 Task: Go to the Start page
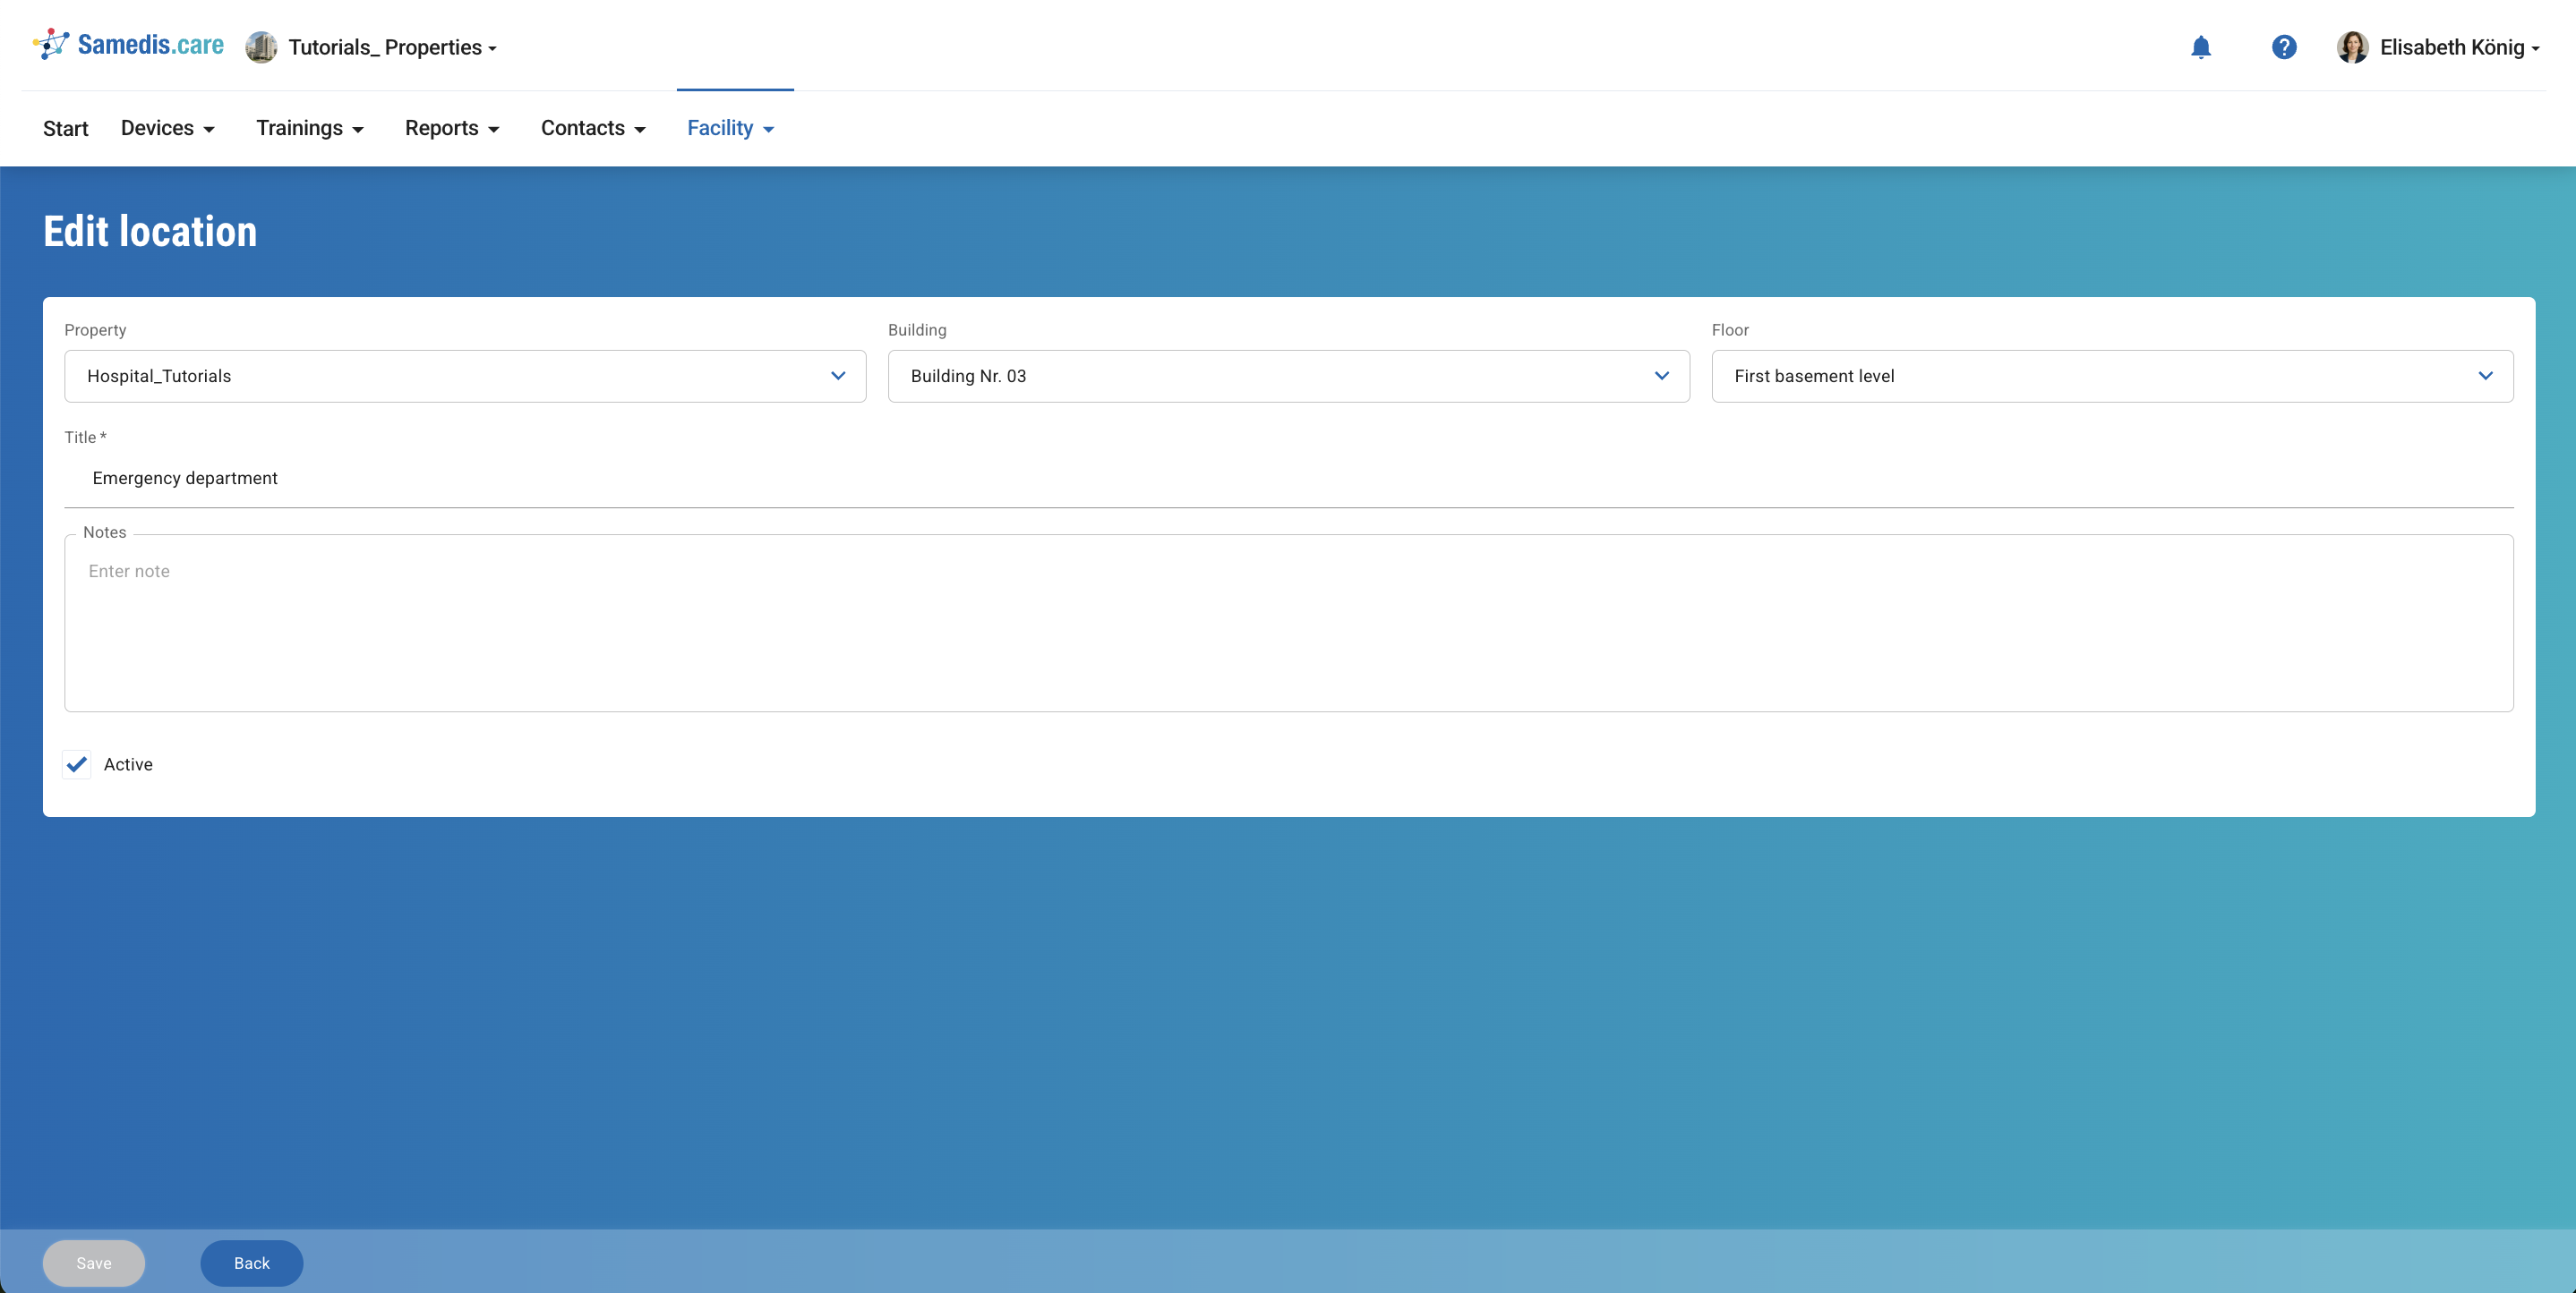coord(65,128)
